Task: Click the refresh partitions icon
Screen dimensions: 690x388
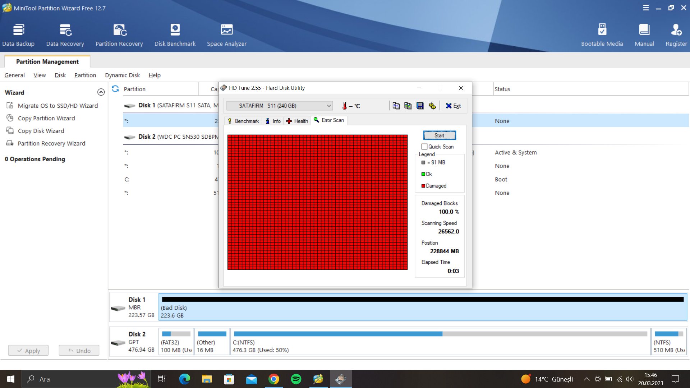Action: click(x=115, y=89)
